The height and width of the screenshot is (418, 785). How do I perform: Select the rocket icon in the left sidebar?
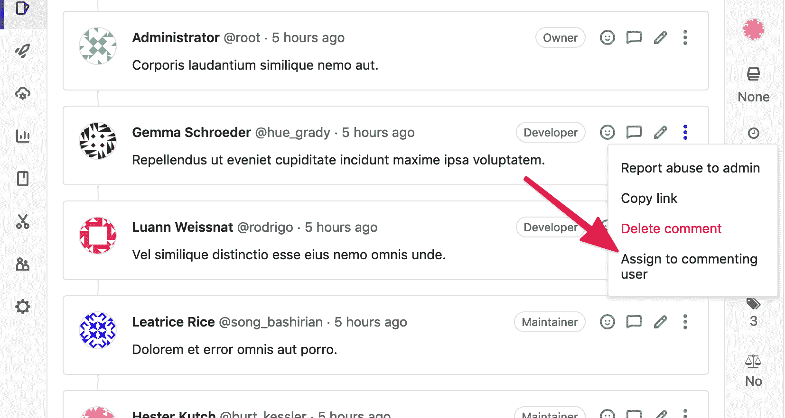click(23, 51)
